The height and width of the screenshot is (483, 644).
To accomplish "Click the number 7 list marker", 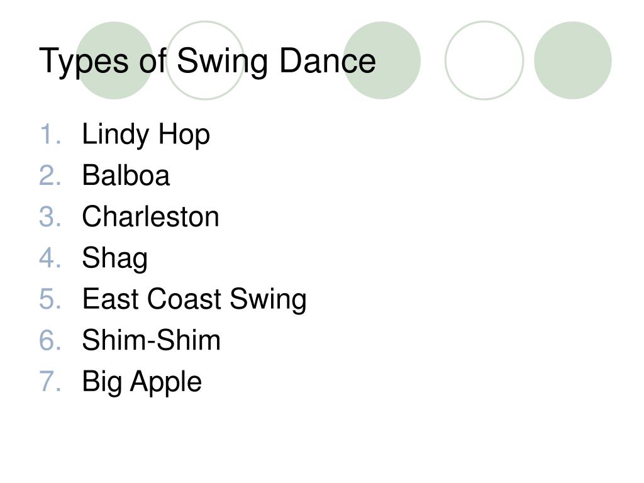I will click(x=50, y=381).
